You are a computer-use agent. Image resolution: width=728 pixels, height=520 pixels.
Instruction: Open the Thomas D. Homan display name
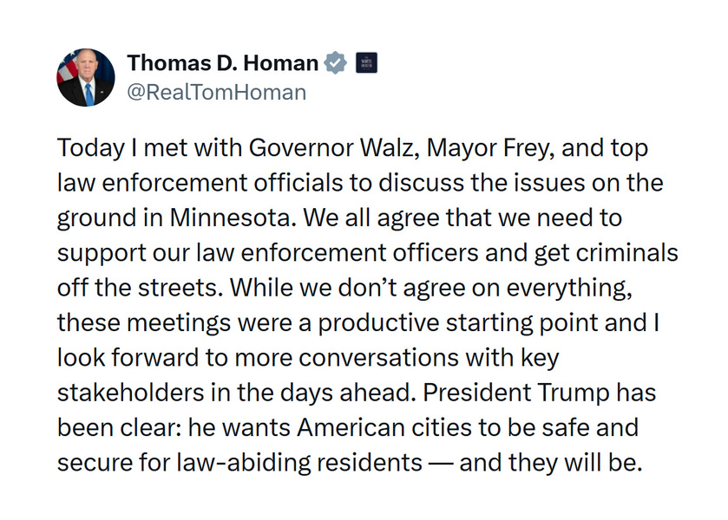pyautogui.click(x=222, y=63)
